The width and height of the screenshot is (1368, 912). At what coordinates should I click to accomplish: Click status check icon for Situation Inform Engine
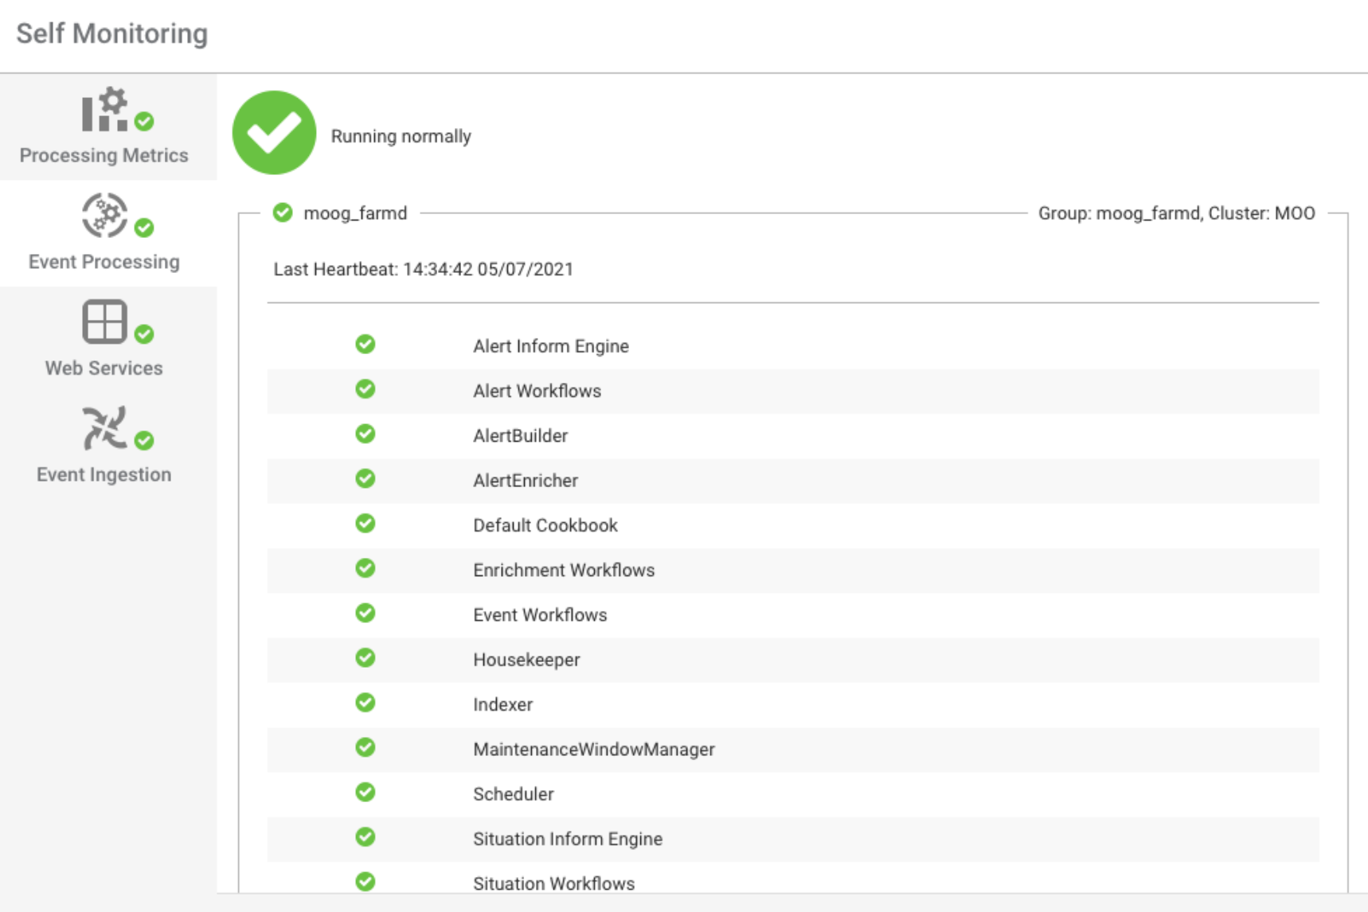pyautogui.click(x=365, y=837)
